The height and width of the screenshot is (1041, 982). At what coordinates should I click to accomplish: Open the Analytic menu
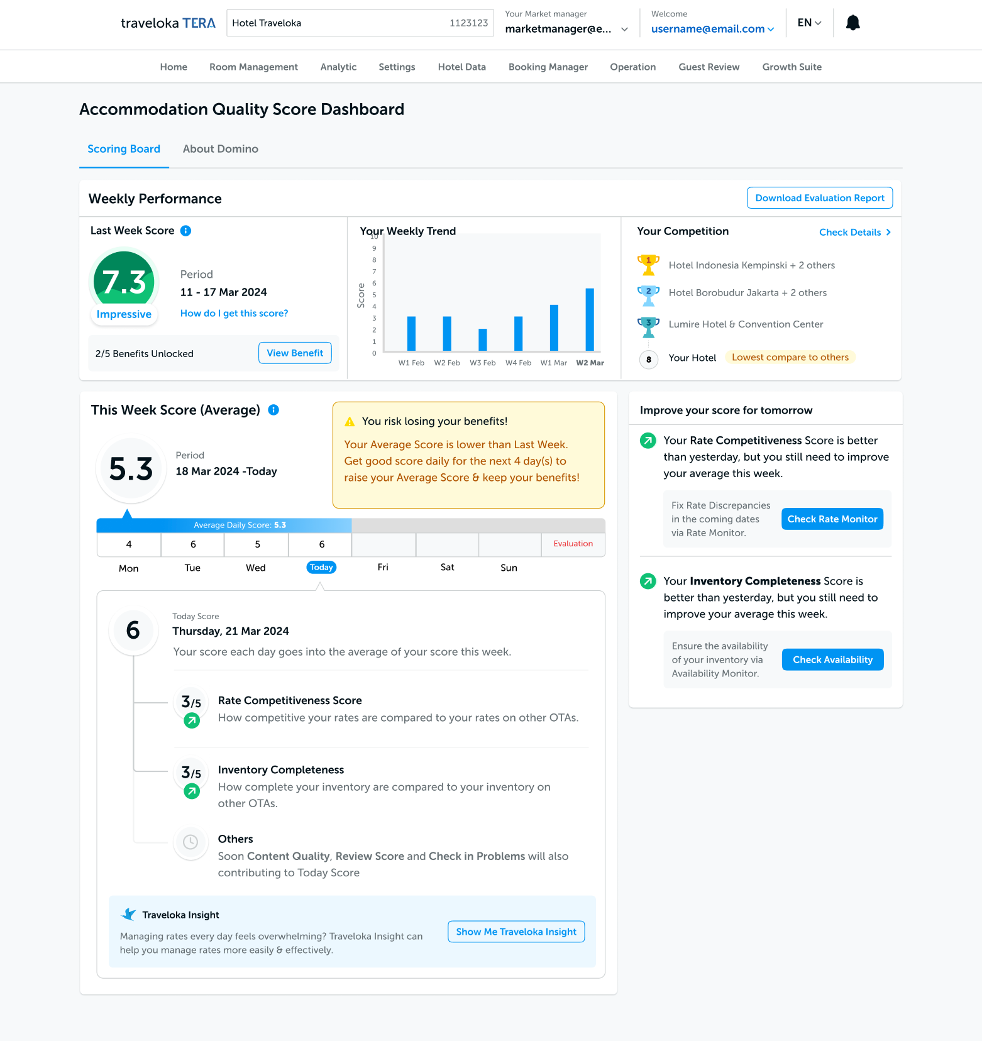click(x=338, y=67)
